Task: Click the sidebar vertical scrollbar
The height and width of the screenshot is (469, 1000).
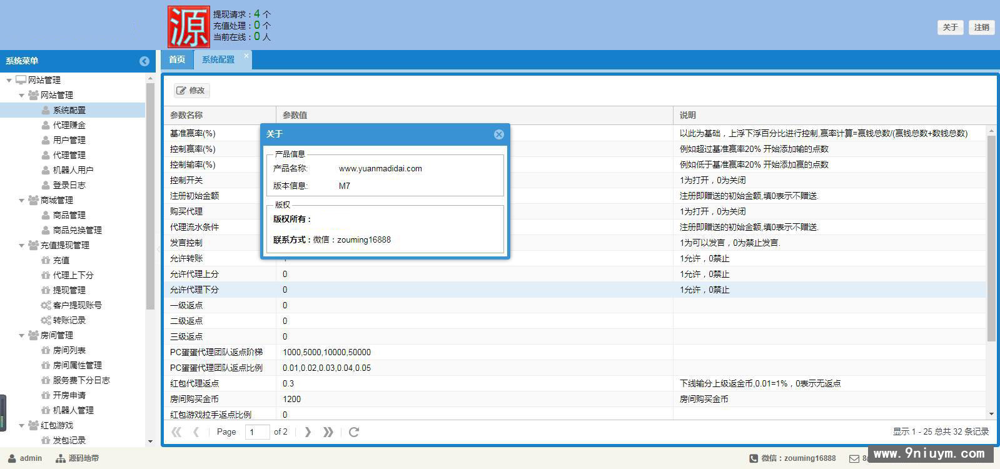Action: [x=150, y=196]
